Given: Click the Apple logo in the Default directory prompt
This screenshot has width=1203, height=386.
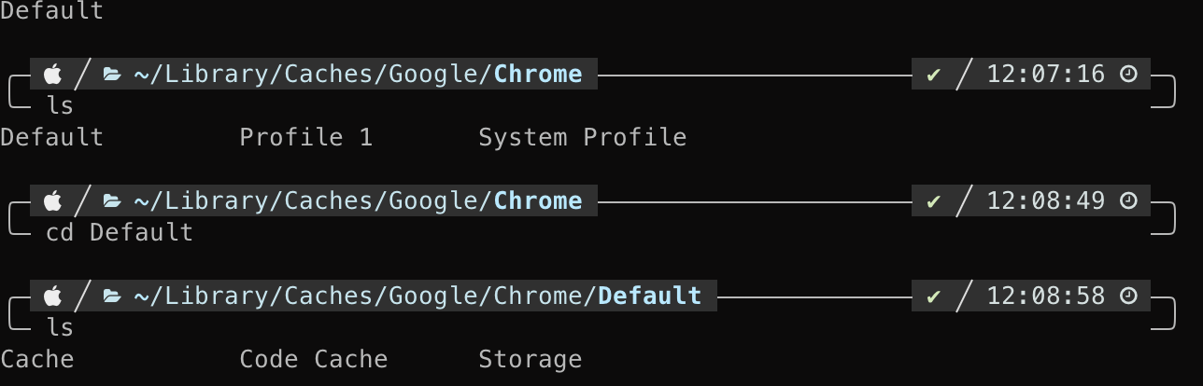Looking at the screenshot, I should click(x=53, y=296).
